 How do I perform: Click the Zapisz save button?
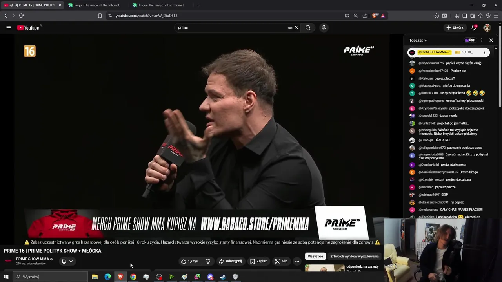pyautogui.click(x=258, y=261)
